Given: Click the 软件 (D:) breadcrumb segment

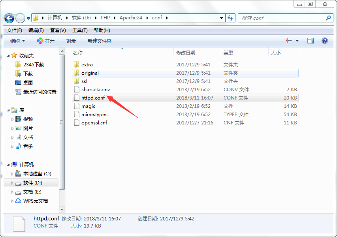Looking at the screenshot, I should tap(81, 18).
